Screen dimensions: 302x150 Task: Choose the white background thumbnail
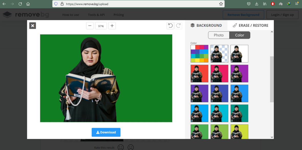pyautogui.click(x=239, y=54)
